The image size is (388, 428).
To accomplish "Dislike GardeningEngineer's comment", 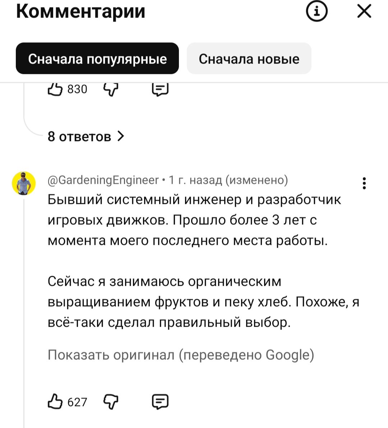I will click(x=111, y=401).
